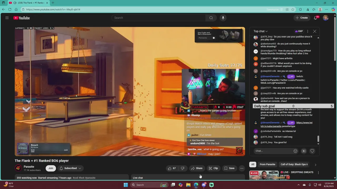This screenshot has width=337, height=189.
Task: Start voice search with microphone icon
Action: (x=223, y=18)
